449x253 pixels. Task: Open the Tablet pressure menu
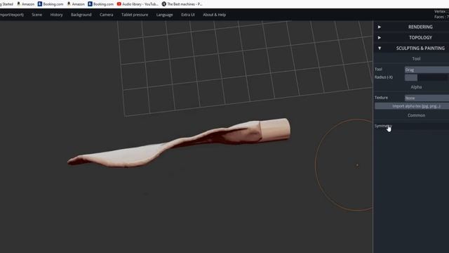tap(135, 15)
